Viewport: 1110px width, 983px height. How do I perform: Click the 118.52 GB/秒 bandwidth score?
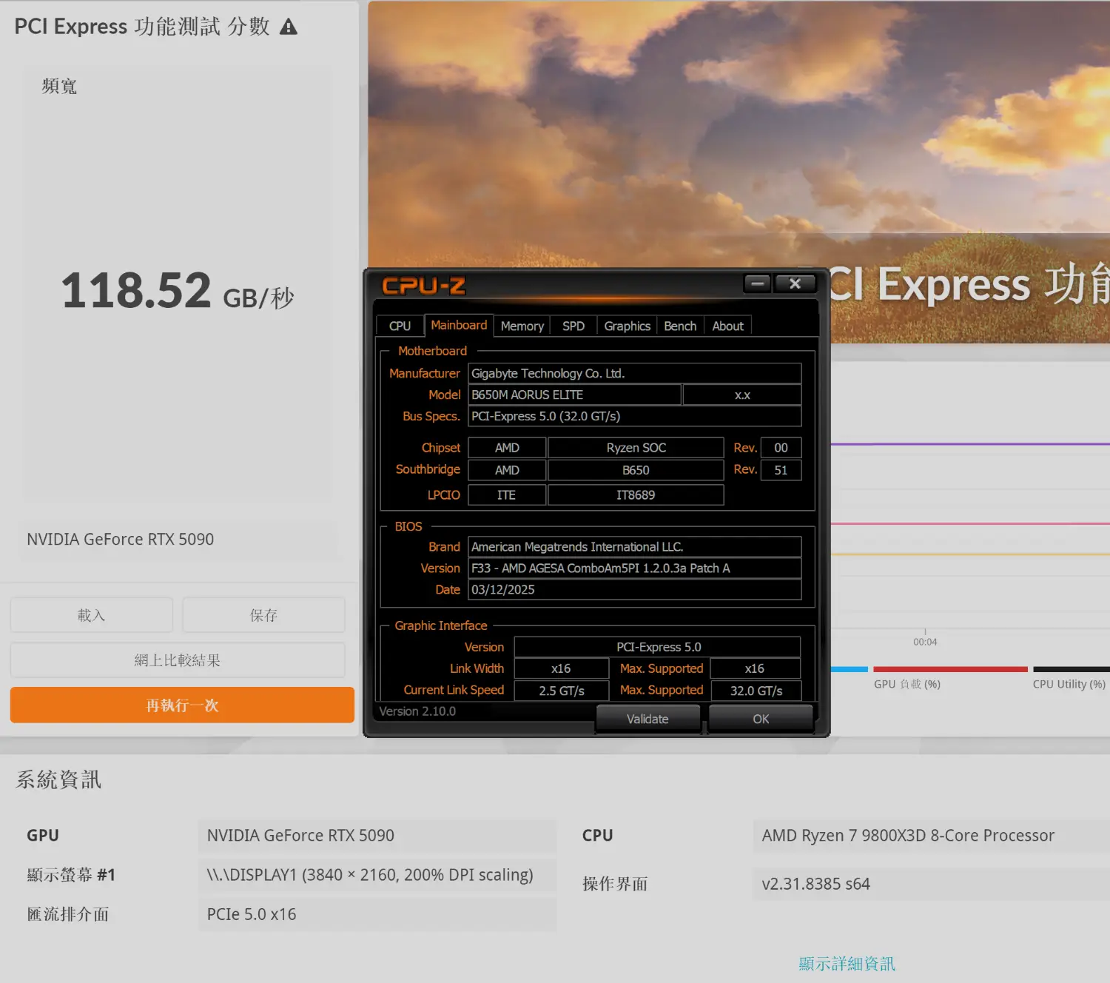[178, 291]
